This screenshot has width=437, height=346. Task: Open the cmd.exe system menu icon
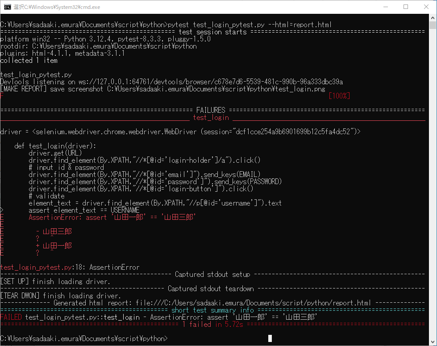pos(6,7)
